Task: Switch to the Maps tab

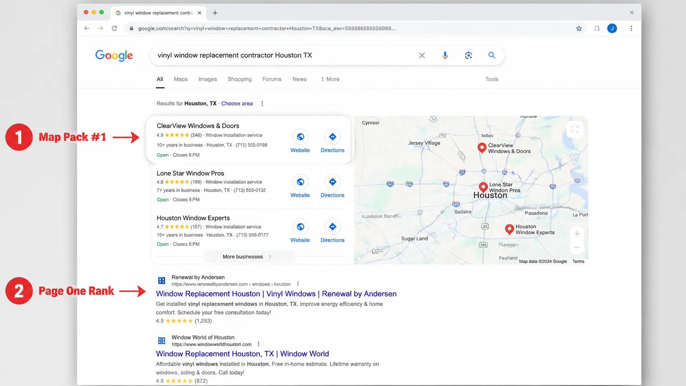Action: coord(181,79)
